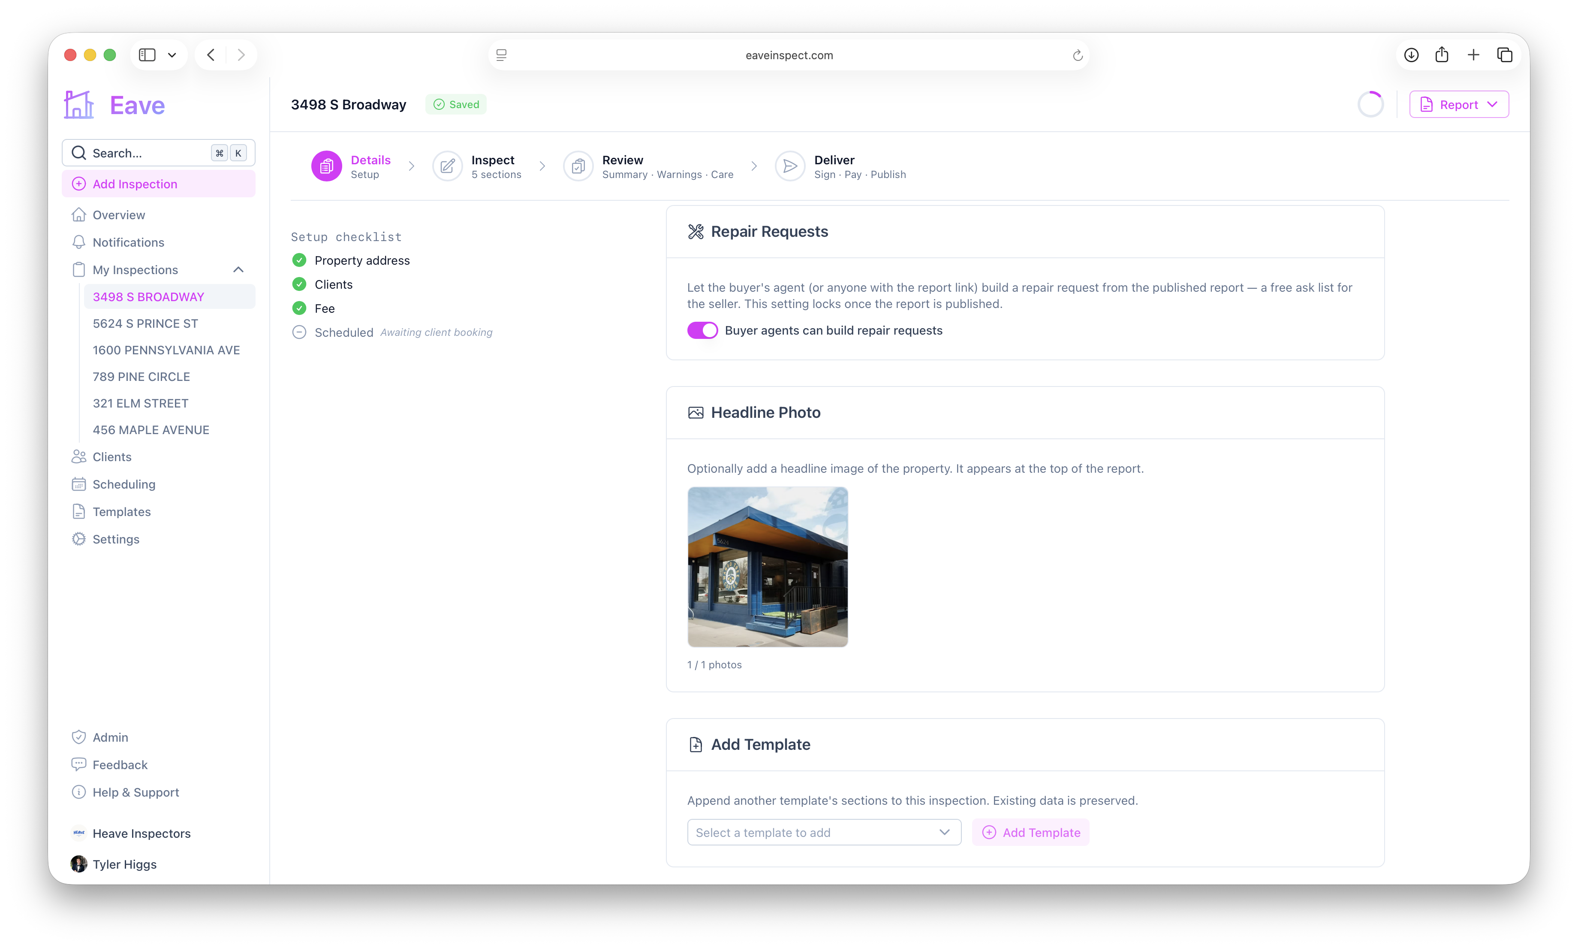Click the Scheduled checklist status circle
1578x948 pixels.
click(x=299, y=332)
